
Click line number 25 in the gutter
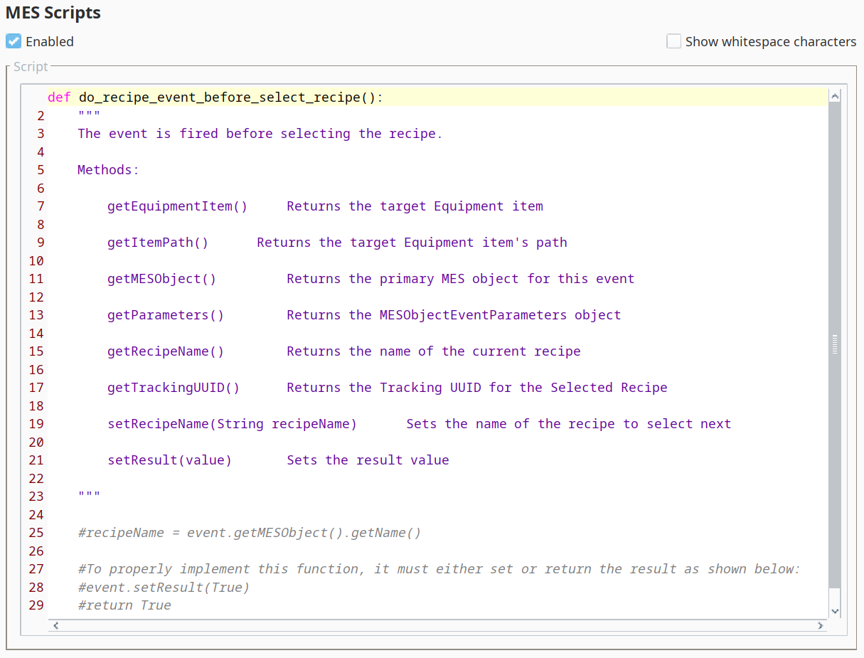point(36,533)
